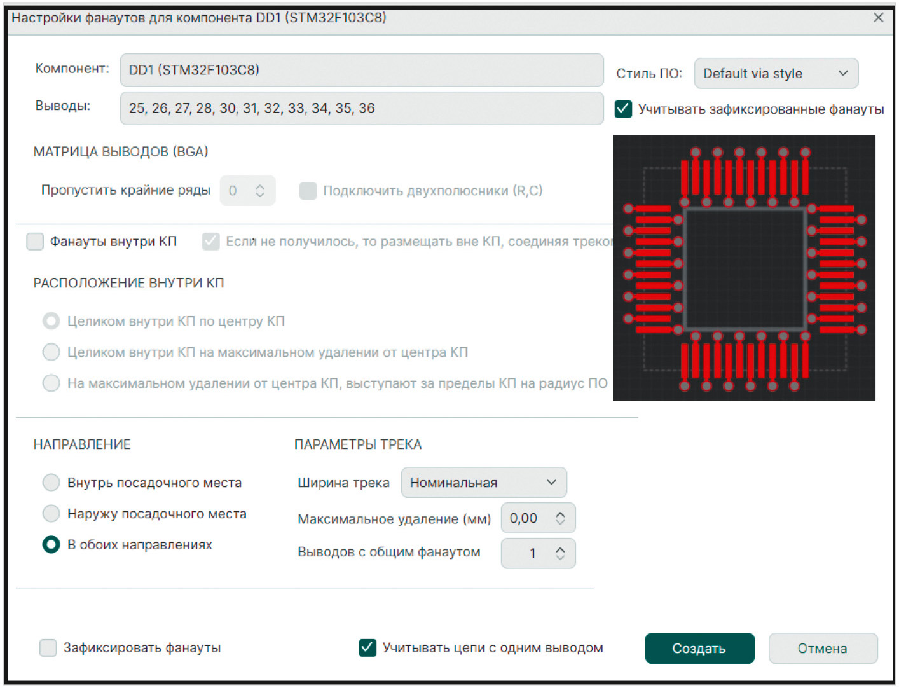Click the Выводов с общим фанаутом stepper arrows
This screenshot has height=688, width=899.
[560, 553]
